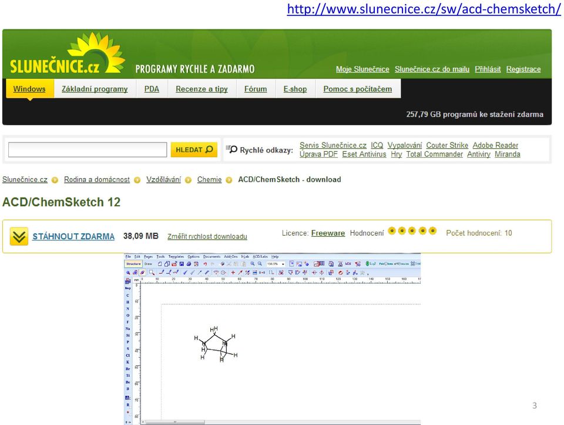Click the Registrace link
Screen dimensions: 564x425
point(523,69)
